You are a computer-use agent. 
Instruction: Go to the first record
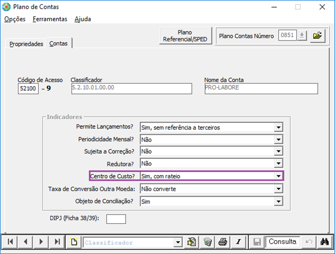pyautogui.click(x=10, y=242)
